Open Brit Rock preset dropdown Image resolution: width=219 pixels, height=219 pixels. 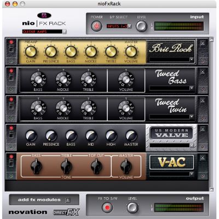pos(171,60)
